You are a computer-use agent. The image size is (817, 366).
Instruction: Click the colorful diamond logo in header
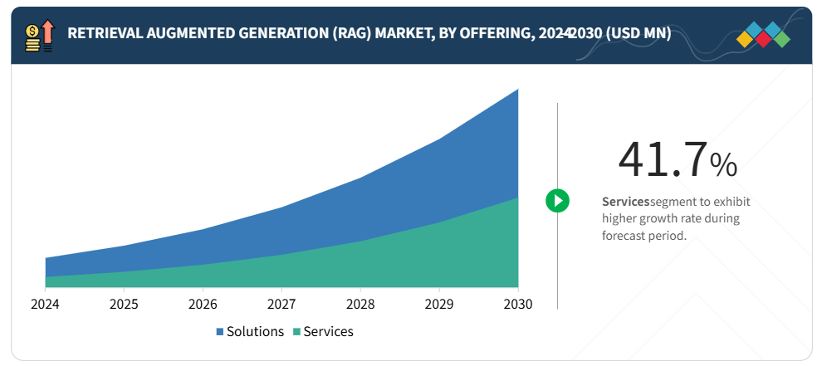point(763,35)
